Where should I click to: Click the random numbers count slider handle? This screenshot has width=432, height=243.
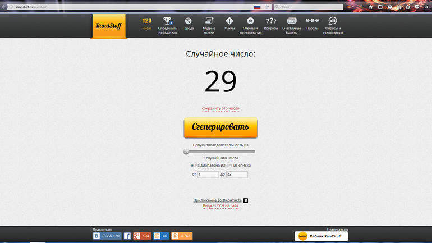(186, 152)
